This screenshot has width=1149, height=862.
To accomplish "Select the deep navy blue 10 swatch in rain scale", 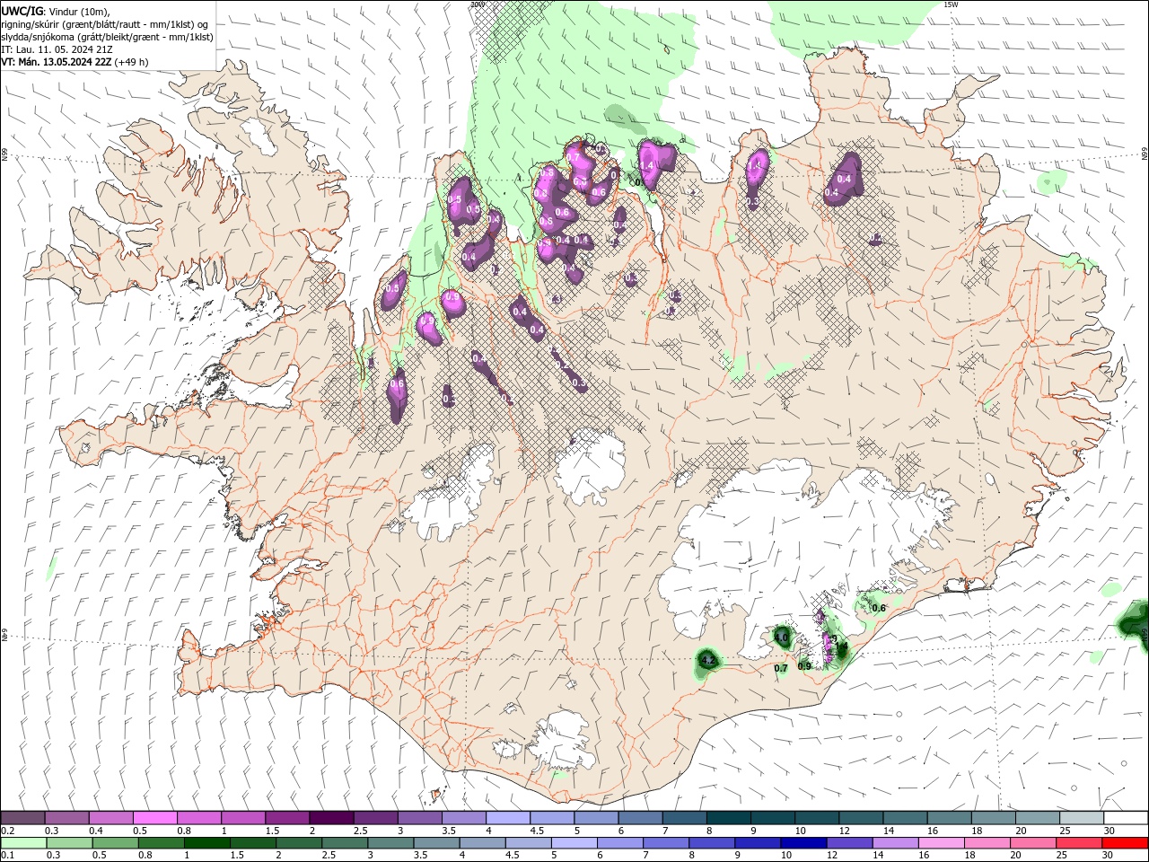I will pyautogui.click(x=803, y=843).
